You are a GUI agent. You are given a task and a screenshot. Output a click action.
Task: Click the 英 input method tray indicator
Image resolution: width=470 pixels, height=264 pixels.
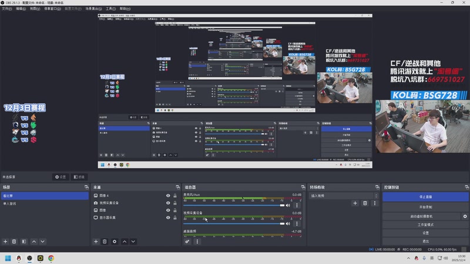point(432,258)
